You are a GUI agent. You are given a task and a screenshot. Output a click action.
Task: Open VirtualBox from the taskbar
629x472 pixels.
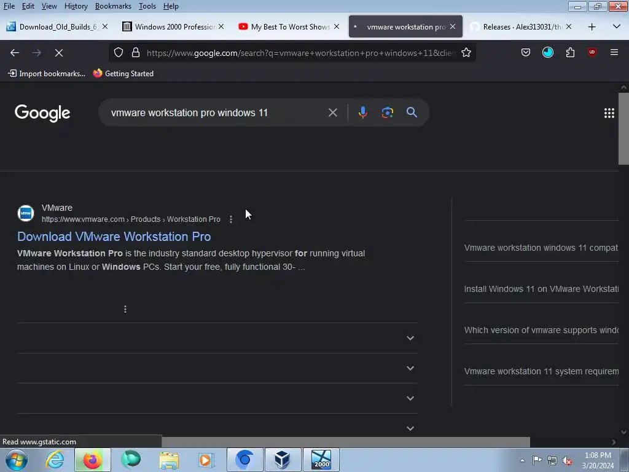(x=283, y=460)
